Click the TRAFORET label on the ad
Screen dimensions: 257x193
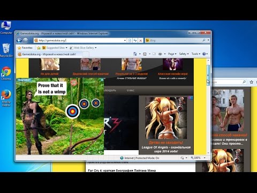tap(24, 80)
